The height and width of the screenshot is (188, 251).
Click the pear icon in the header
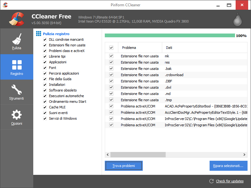coord(238,20)
